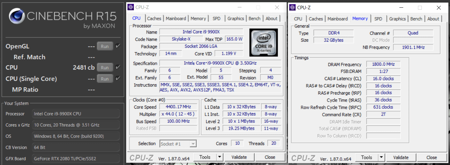This screenshot has width=450, height=165.
Task: Click the Intel Core i9 X-series badge
Action: (x=263, y=42)
